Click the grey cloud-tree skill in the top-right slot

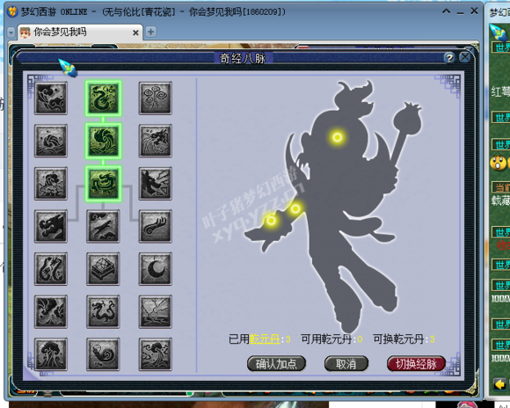[155, 98]
